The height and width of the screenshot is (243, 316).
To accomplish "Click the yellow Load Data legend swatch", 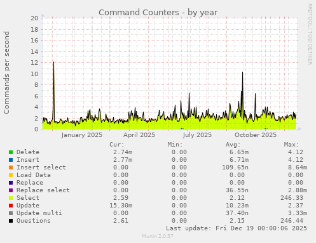I will (11, 175).
